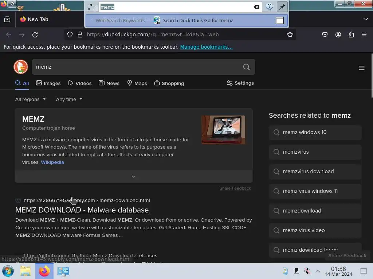
Task: Search related memz windows 10
Action: [315, 132]
